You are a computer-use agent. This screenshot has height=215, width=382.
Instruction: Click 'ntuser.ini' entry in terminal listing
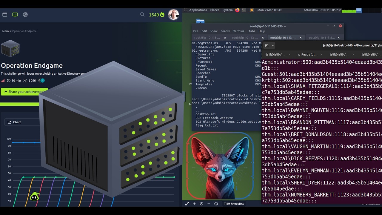205,54
